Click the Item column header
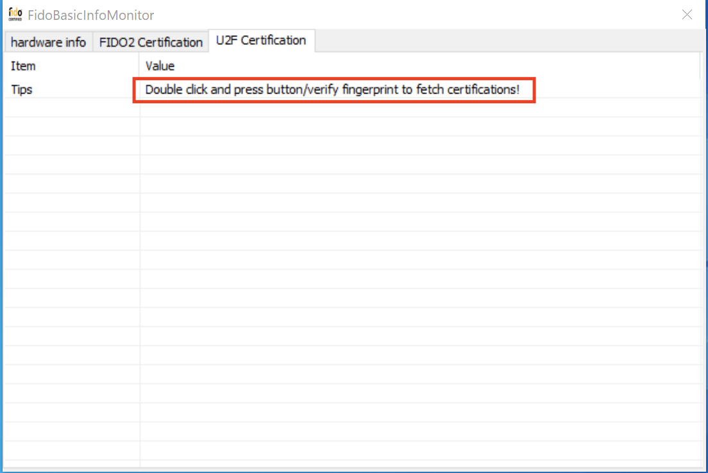Viewport: 708px width, 473px height. 23,66
